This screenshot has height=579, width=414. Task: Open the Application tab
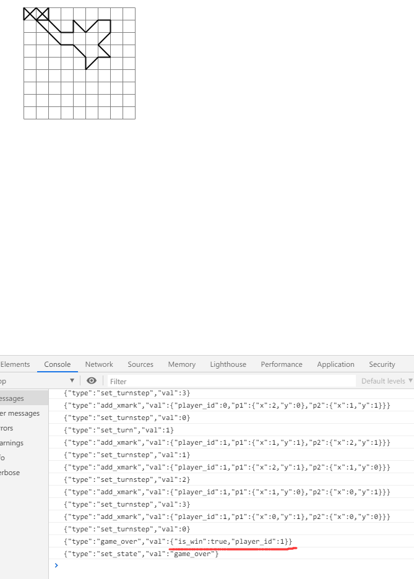pos(335,364)
